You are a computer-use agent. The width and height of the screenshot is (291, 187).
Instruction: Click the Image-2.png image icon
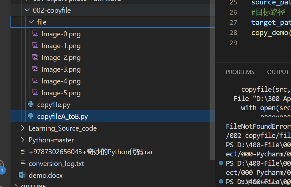[35, 57]
